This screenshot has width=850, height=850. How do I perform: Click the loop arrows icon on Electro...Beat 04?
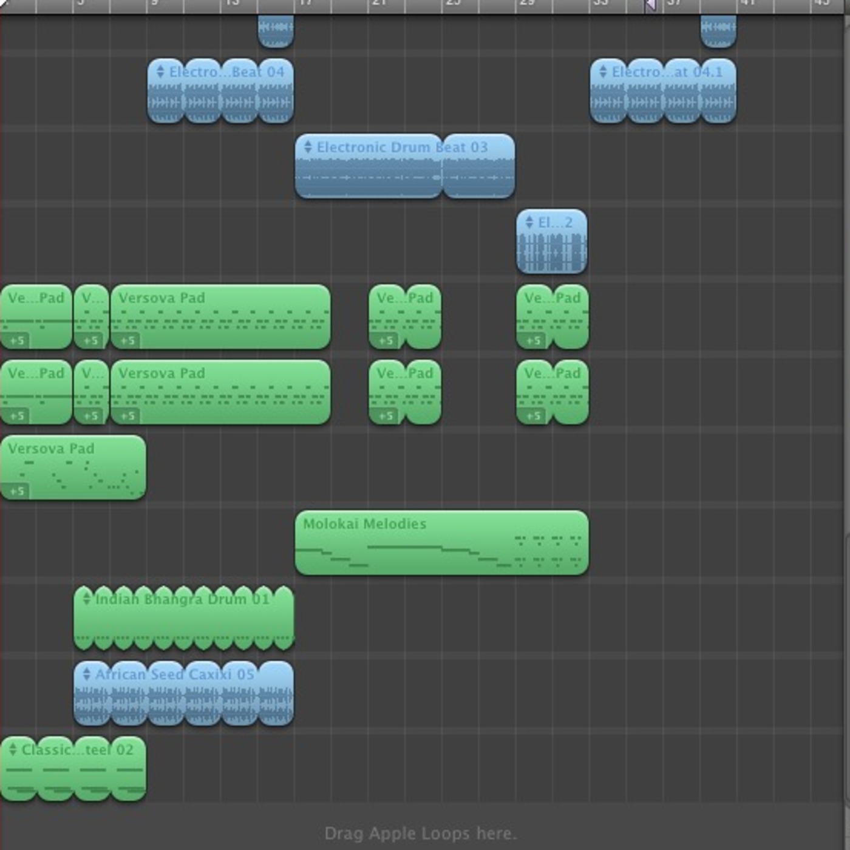160,72
